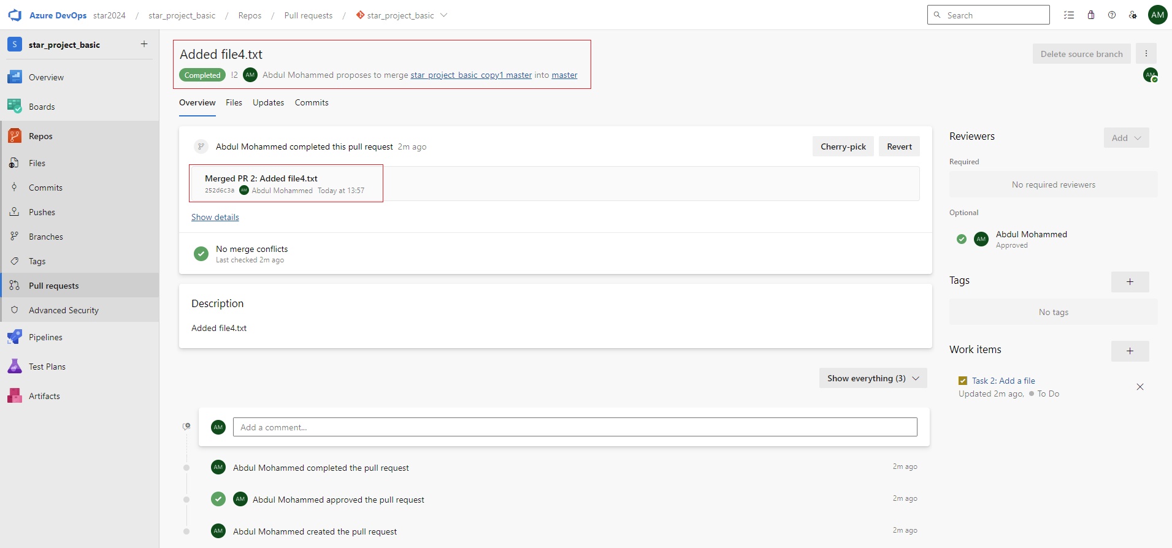Click the comment thread settings icon
The image size is (1172, 548).
click(186, 427)
